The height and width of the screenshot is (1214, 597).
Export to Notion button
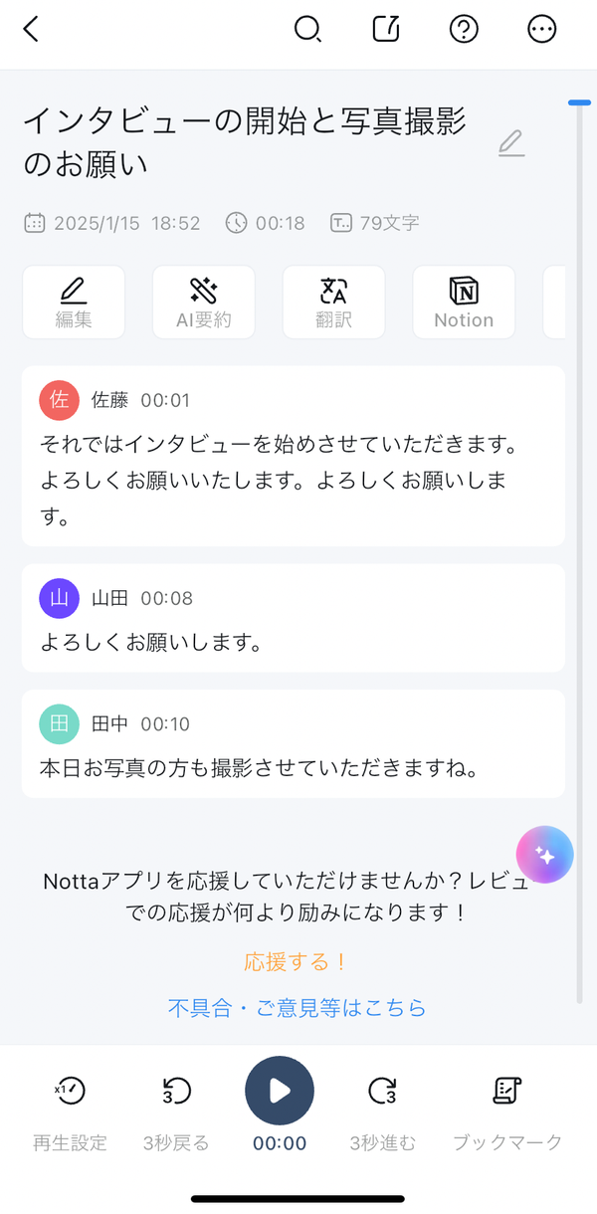click(464, 303)
